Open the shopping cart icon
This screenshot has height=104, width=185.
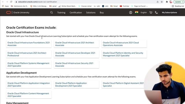coord(151,12)
